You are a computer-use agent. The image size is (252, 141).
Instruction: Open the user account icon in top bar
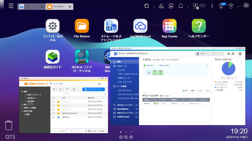[196, 6]
